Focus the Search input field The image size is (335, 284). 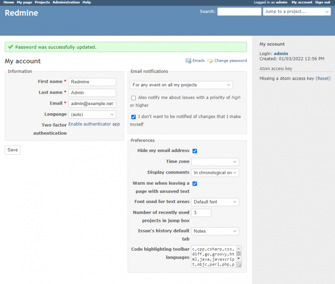tap(239, 12)
